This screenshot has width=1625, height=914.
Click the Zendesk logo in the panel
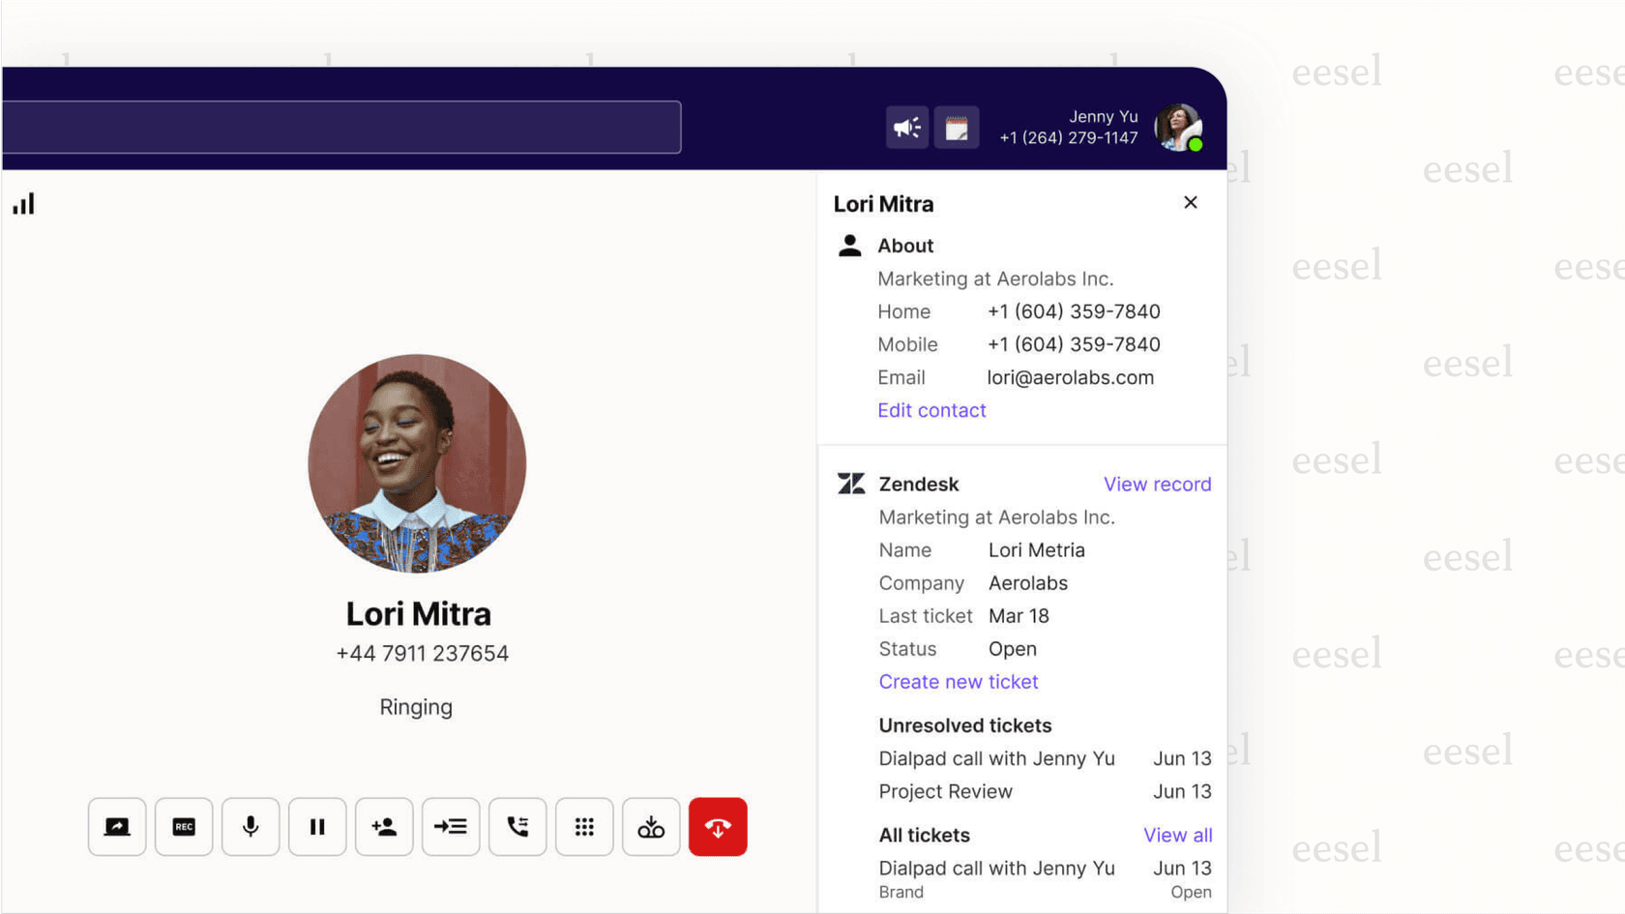click(x=850, y=484)
